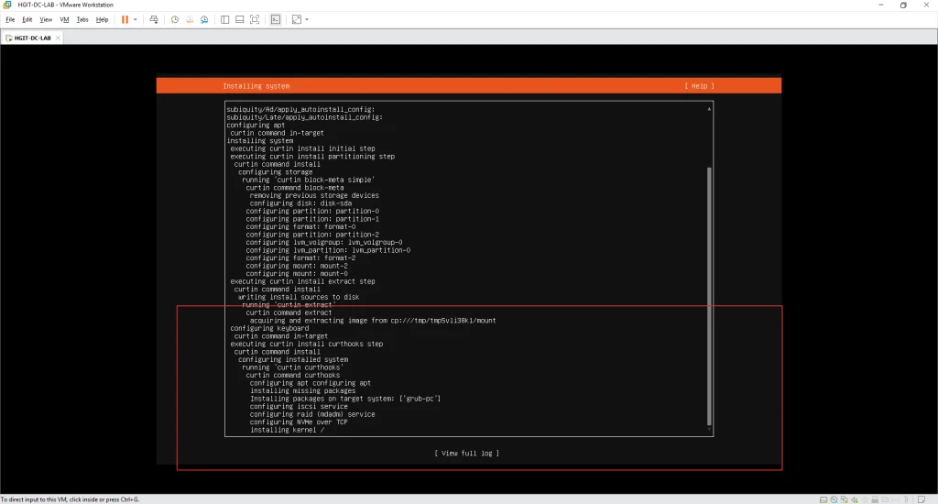Image resolution: width=938 pixels, height=504 pixels.
Task: Click 'Installing packages on target system' line
Action: (x=345, y=399)
